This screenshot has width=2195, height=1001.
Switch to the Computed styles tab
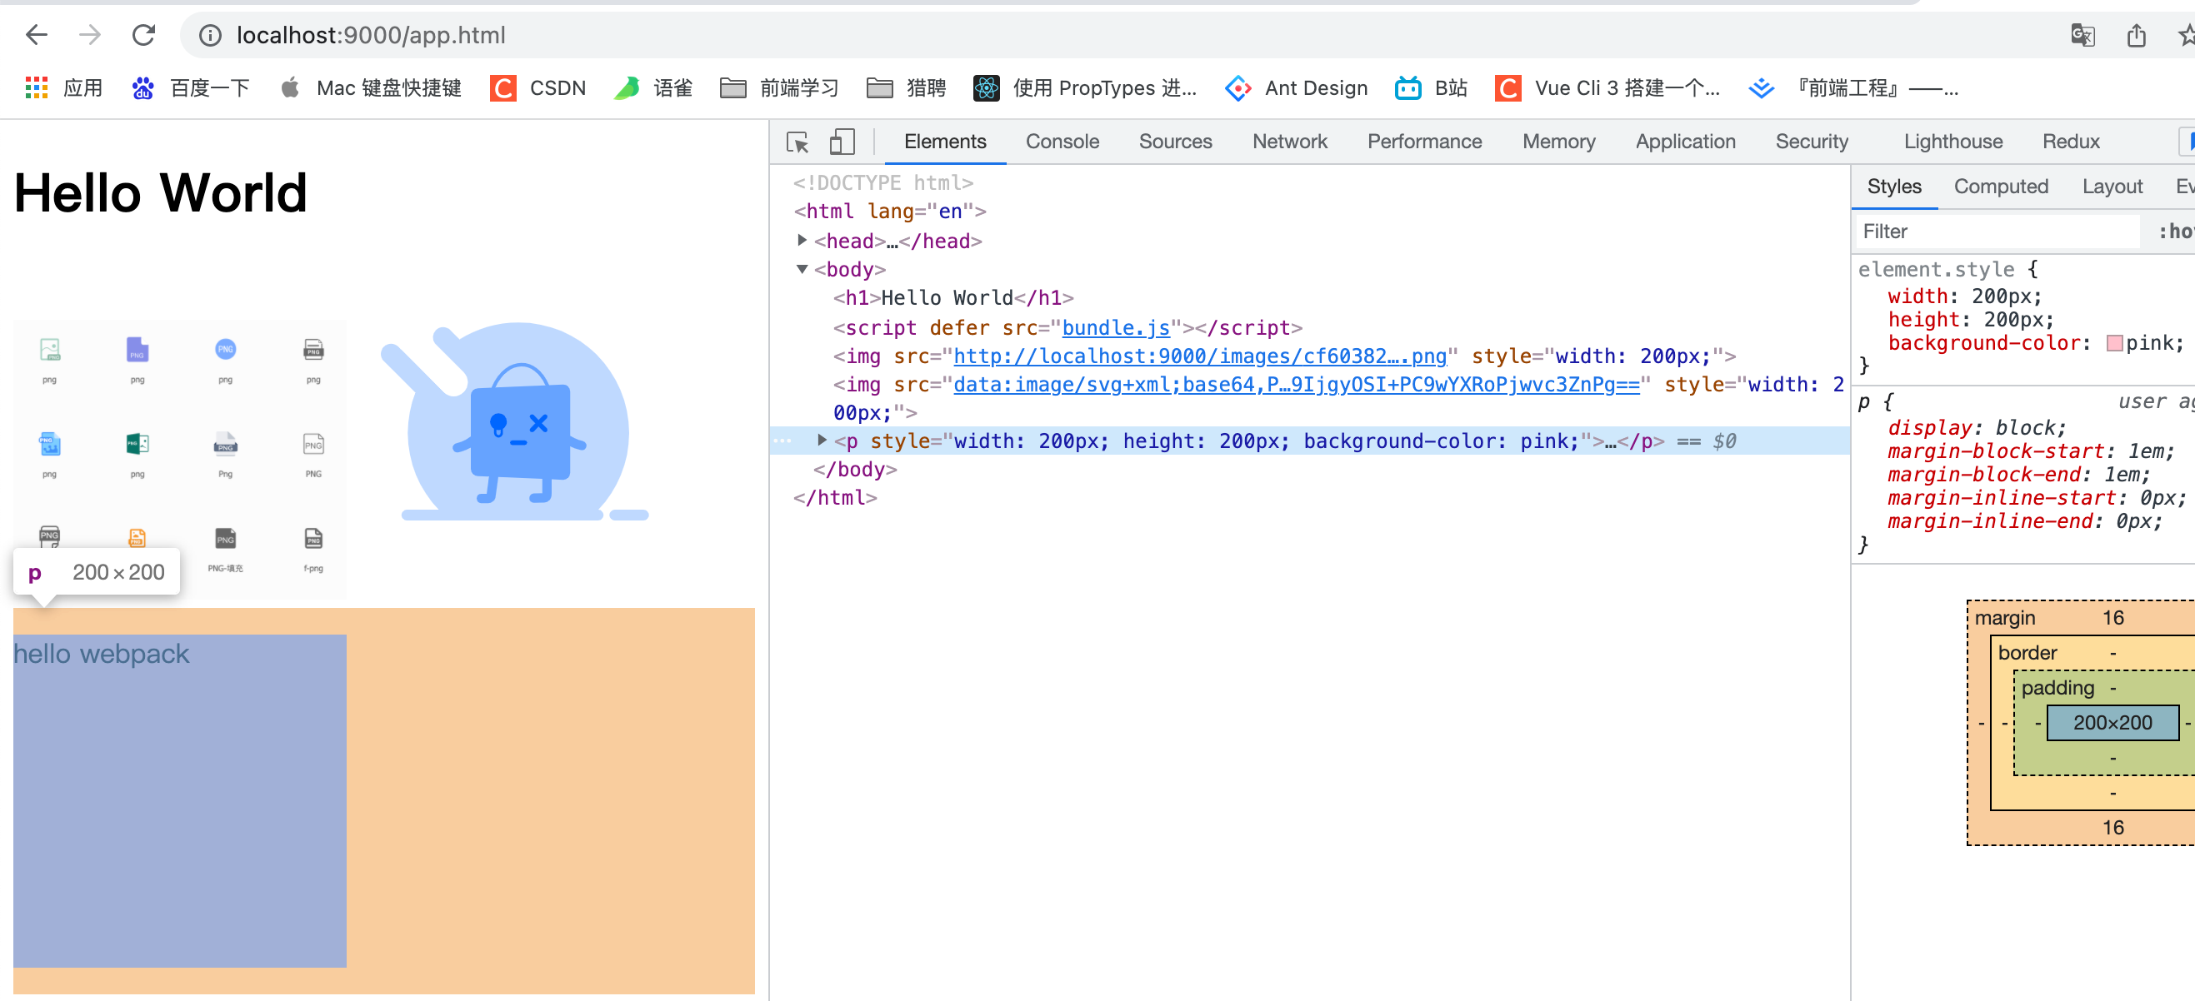[2000, 186]
